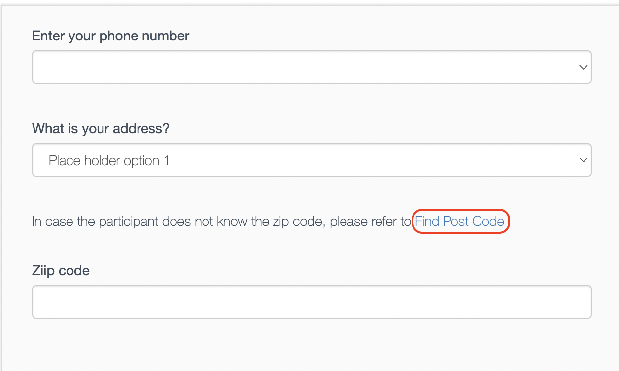Click the "Enter your phone number" label
This screenshot has height=371, width=619.
pos(110,36)
